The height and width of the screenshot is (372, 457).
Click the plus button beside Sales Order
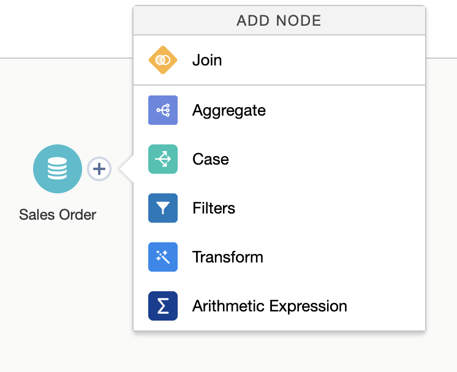tap(99, 169)
